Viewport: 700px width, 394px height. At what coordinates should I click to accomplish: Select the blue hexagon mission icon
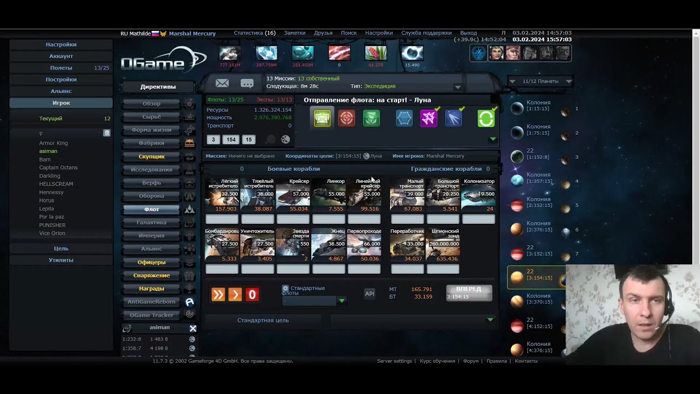404,118
